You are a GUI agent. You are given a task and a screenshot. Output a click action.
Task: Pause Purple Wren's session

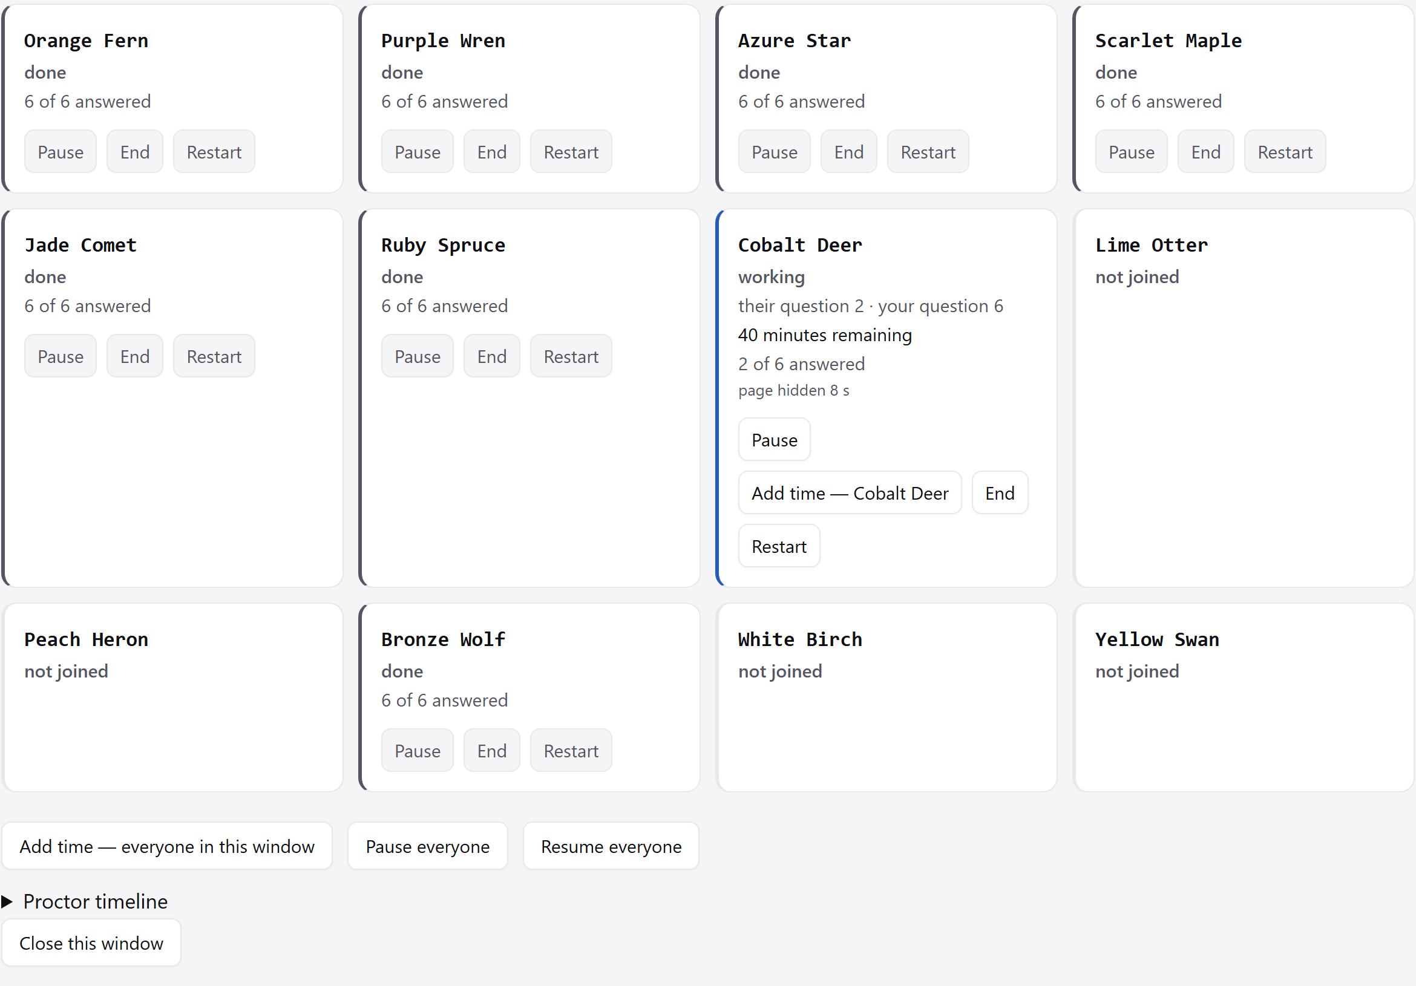417,152
